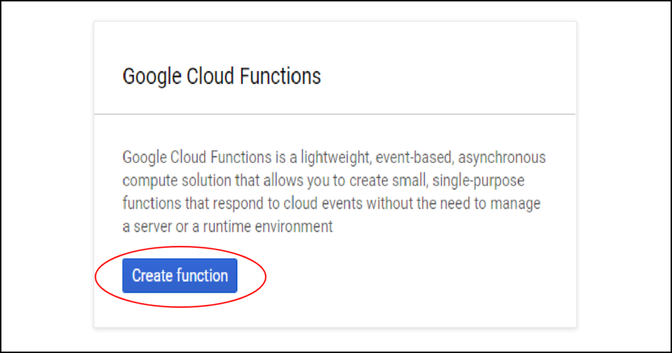
Task: Click the word single-purpose in the description
Action: [478, 180]
